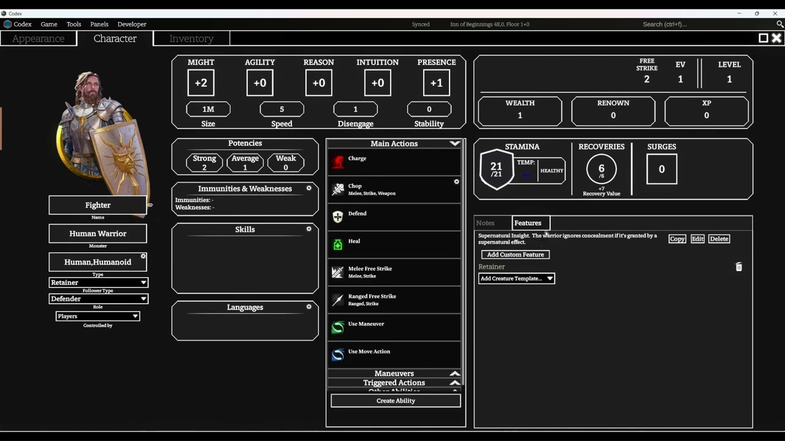Switch to the Inventory tab

(x=191, y=39)
